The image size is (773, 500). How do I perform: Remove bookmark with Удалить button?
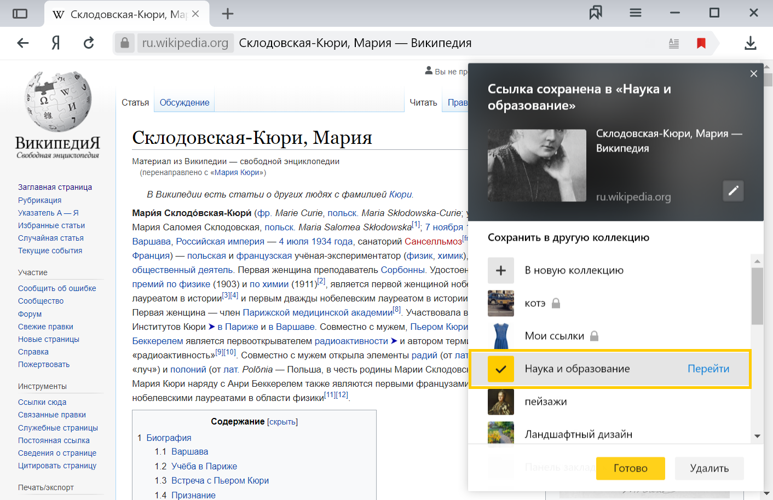[709, 468]
